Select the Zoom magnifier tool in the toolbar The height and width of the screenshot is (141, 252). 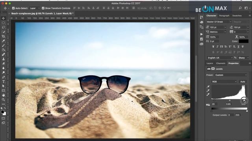click(x=4, y=99)
